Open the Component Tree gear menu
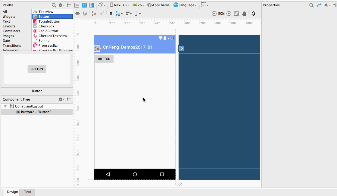 click(61, 99)
